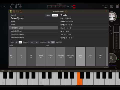Play the G V triad pad
The height and width of the screenshot is (90, 120).
coord(21,56)
